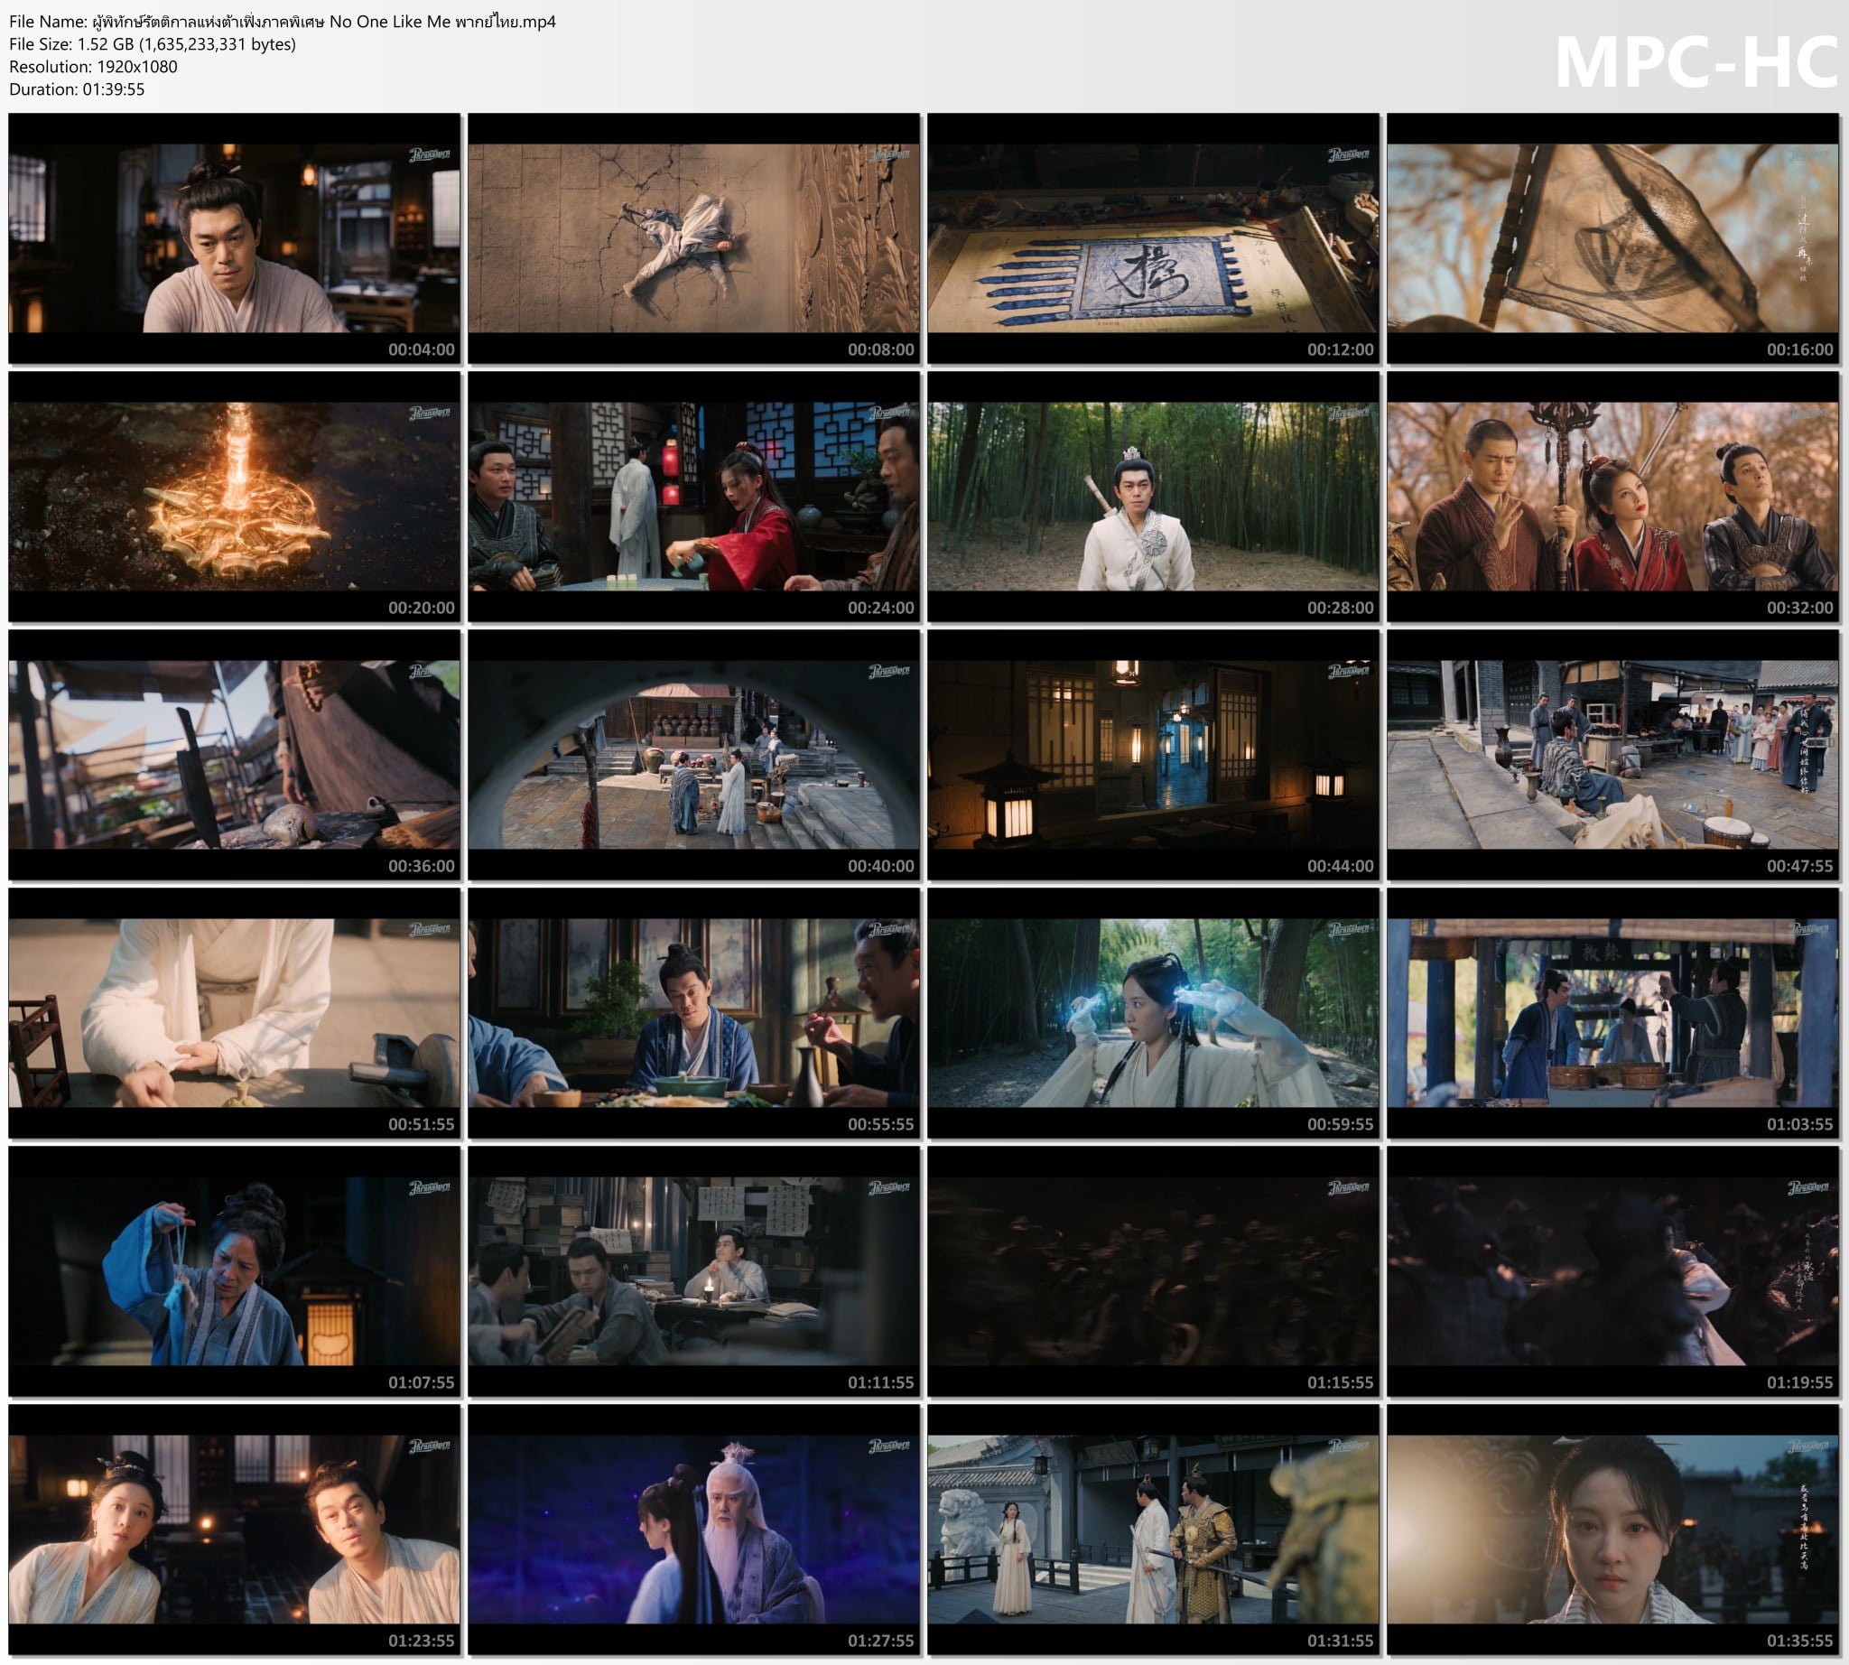Image resolution: width=1849 pixels, height=1665 pixels.
Task: Select the white-bearded elder thumbnail at 01:27:55
Action: pos(693,1530)
